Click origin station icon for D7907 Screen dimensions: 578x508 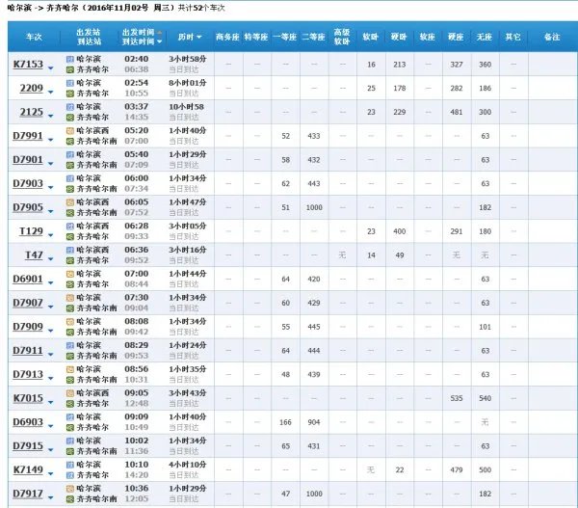(x=70, y=298)
